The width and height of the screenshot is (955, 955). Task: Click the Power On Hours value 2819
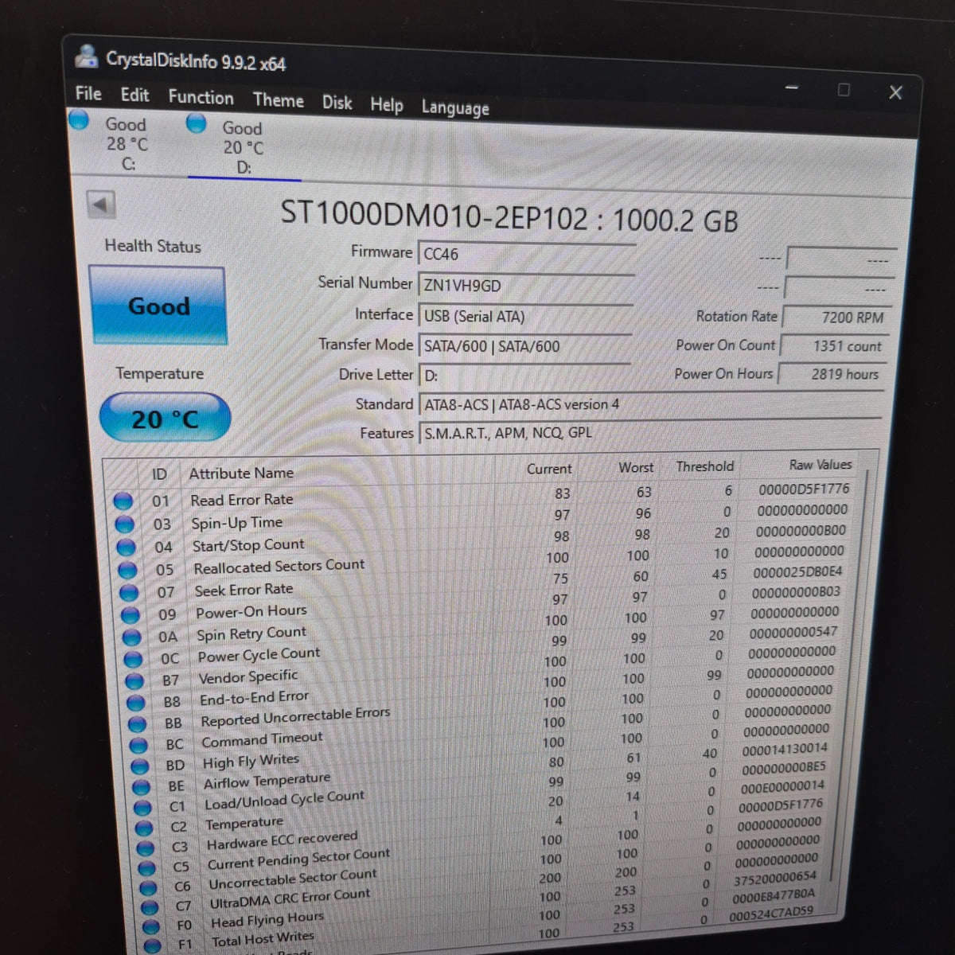coord(831,374)
